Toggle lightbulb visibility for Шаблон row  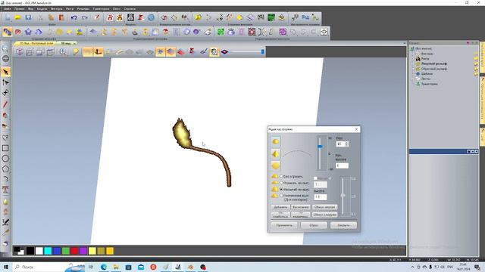(x=476, y=74)
